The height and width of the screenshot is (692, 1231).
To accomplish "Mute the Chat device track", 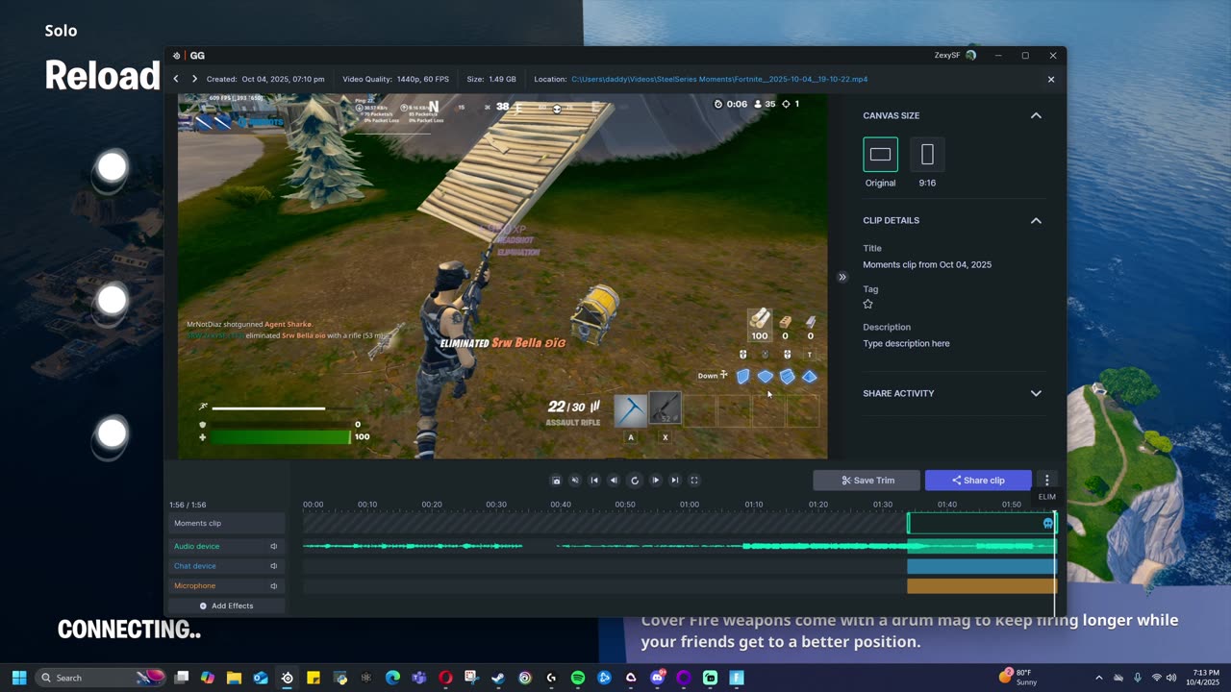I will point(273,566).
